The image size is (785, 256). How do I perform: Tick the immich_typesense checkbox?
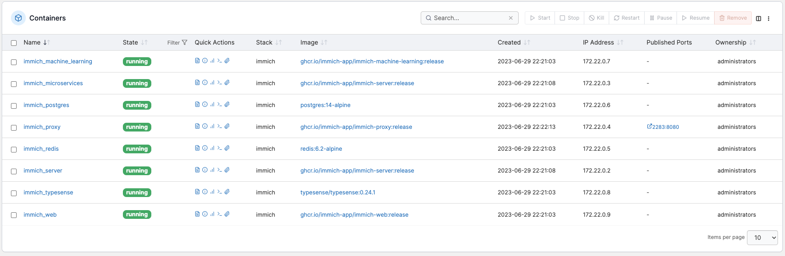coord(14,193)
